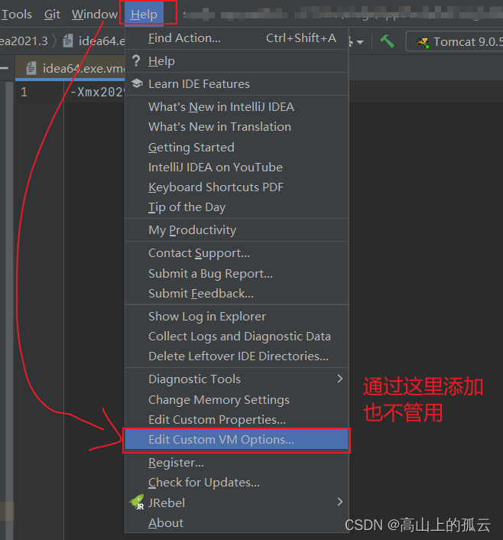Open Change Memory Settings
The height and width of the screenshot is (540, 503).
coord(236,400)
